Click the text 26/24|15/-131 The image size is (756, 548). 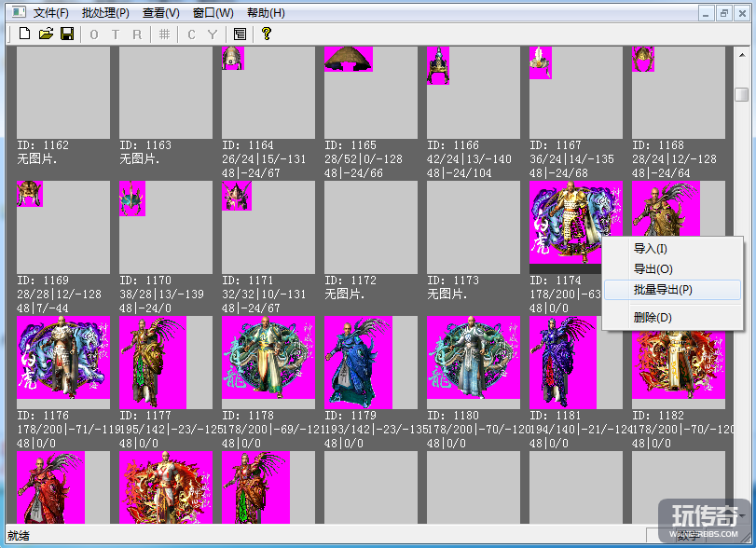[264, 159]
